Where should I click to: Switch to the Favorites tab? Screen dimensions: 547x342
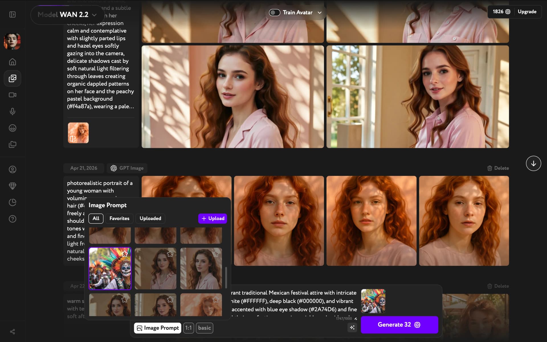point(119,218)
